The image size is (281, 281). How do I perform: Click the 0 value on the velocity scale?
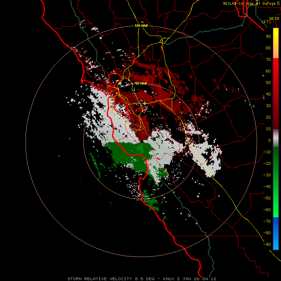coord(269,140)
